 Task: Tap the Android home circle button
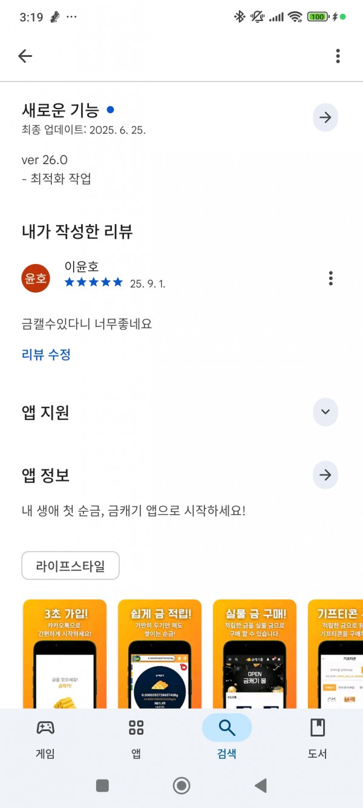[x=181, y=786]
